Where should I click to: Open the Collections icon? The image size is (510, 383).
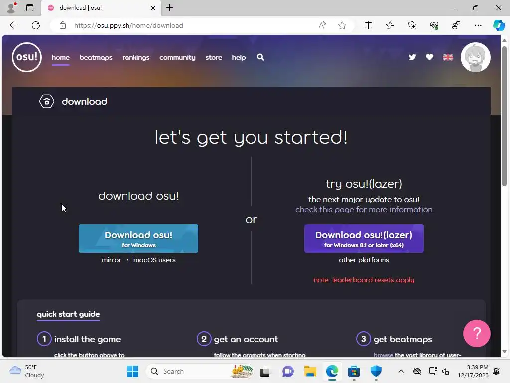412,25
